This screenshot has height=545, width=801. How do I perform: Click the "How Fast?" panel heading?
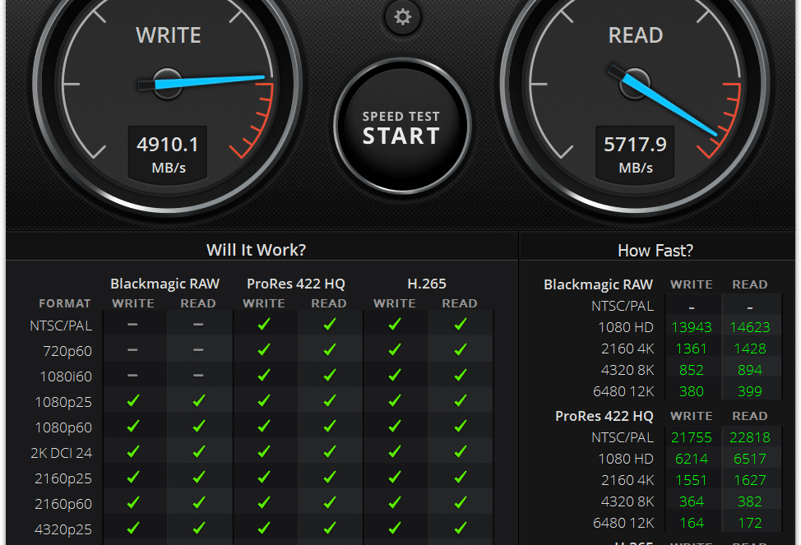click(x=655, y=250)
